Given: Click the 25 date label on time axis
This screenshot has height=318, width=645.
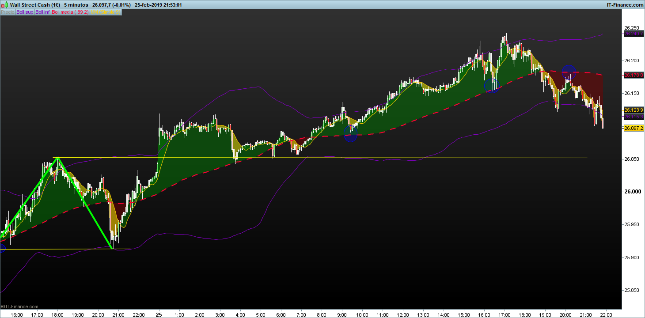Looking at the screenshot, I should pos(159,314).
